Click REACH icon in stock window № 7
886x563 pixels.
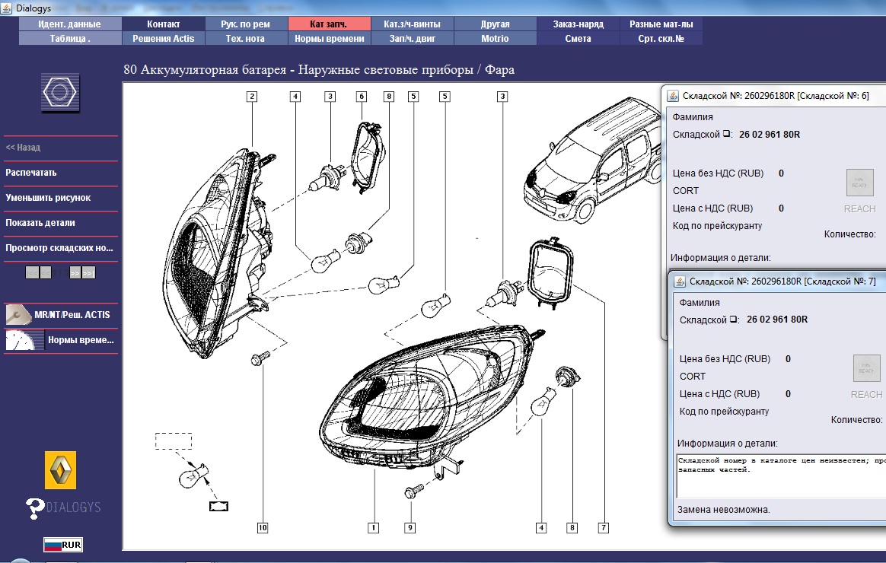click(866, 369)
